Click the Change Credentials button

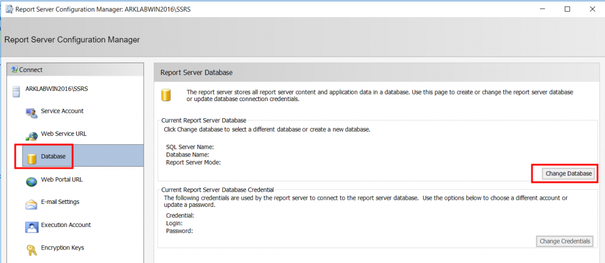565,241
